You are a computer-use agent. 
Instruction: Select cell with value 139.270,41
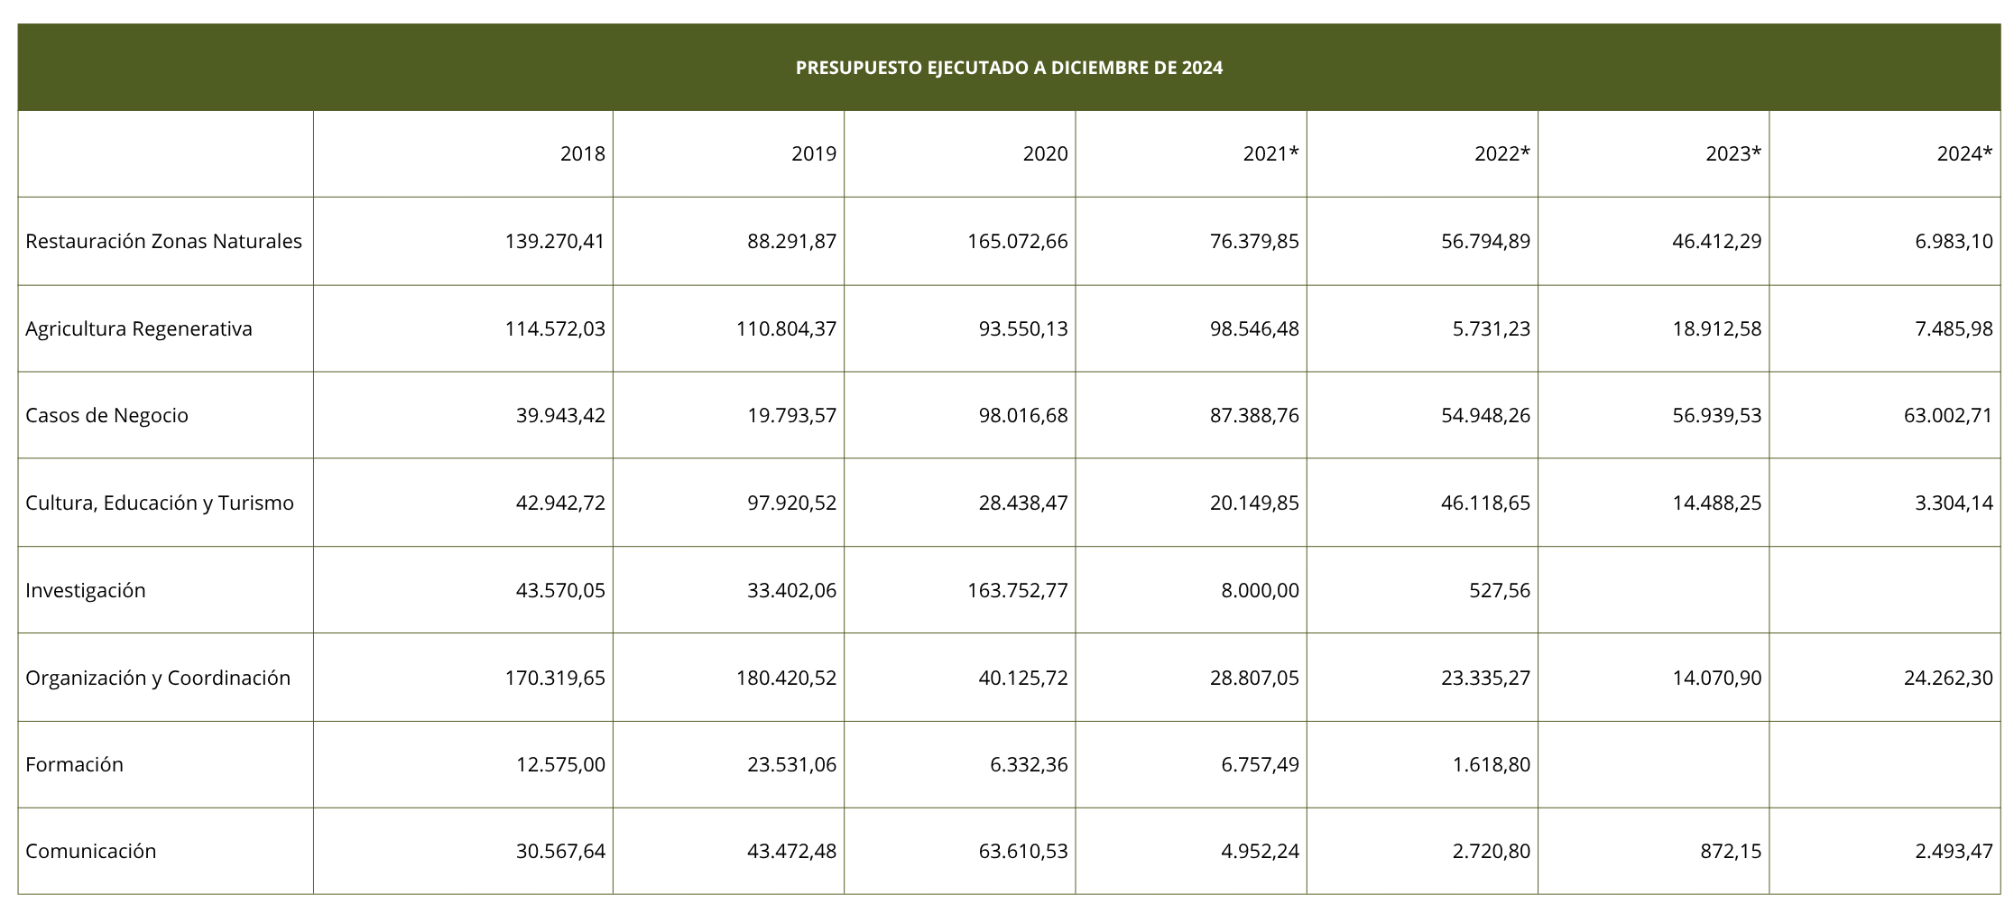(463, 242)
